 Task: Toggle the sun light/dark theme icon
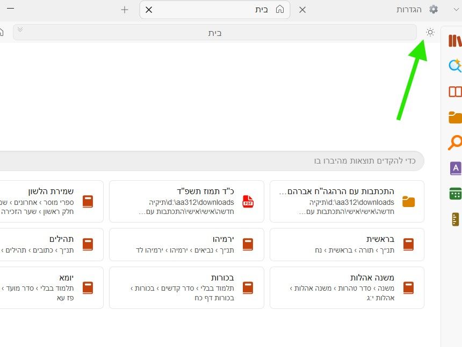point(430,32)
